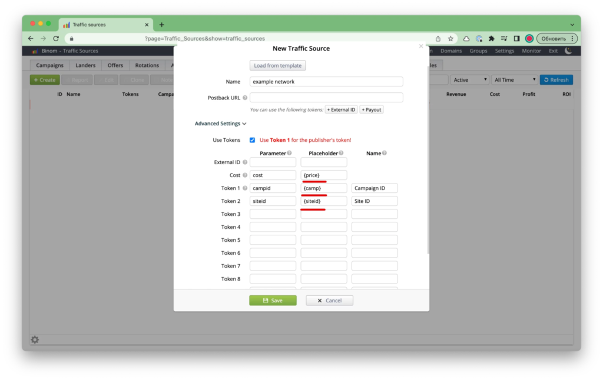Bookmark page with the star icon
The image size is (603, 380).
[x=450, y=39]
